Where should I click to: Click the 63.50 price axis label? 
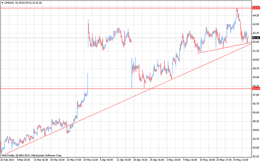coord(256,24)
